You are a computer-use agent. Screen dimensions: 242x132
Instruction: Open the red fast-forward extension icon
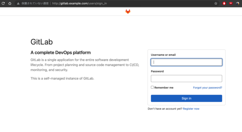tap(231, 3)
